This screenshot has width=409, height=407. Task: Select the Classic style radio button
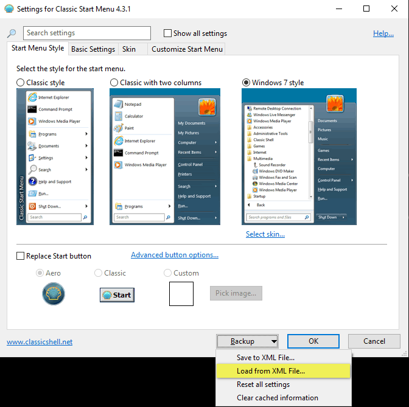click(20, 83)
